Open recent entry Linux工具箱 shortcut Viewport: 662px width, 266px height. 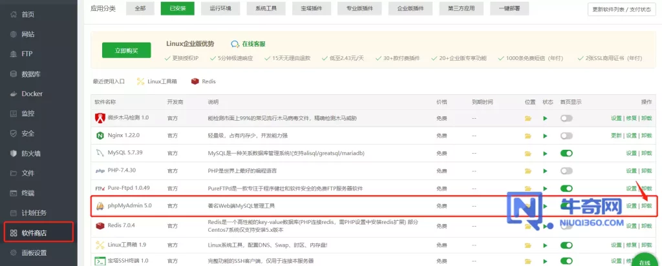157,81
